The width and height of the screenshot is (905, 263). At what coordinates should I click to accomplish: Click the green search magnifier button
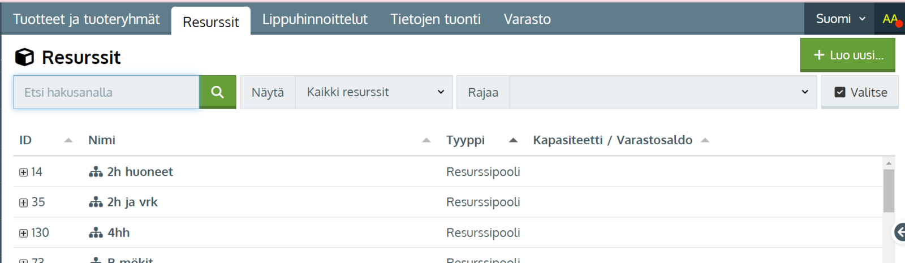pos(217,92)
